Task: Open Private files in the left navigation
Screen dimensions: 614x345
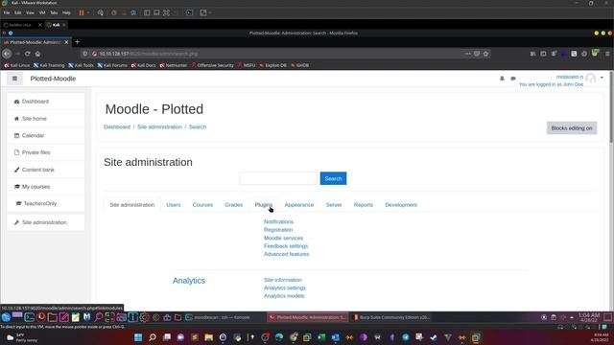Action: point(46,152)
